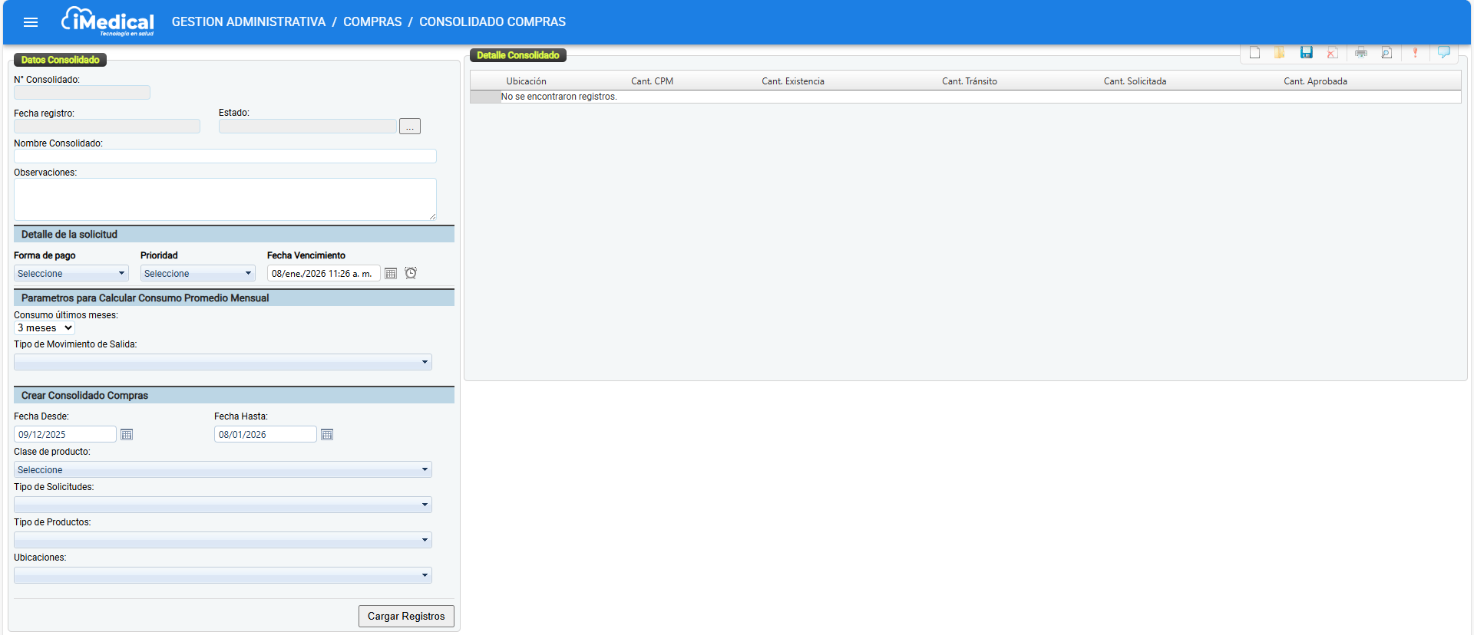Click the Fecha registro field
This screenshot has height=635, width=1474.
point(107,127)
